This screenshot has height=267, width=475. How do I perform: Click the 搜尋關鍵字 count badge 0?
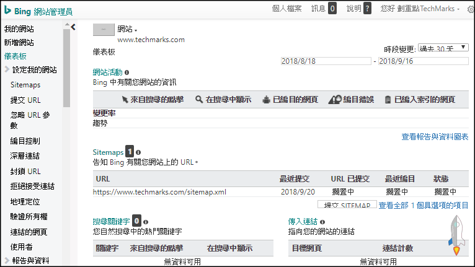point(136,221)
